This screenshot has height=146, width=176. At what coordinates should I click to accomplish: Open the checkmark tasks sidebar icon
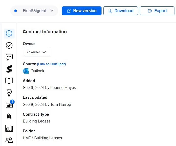click(x=9, y=45)
